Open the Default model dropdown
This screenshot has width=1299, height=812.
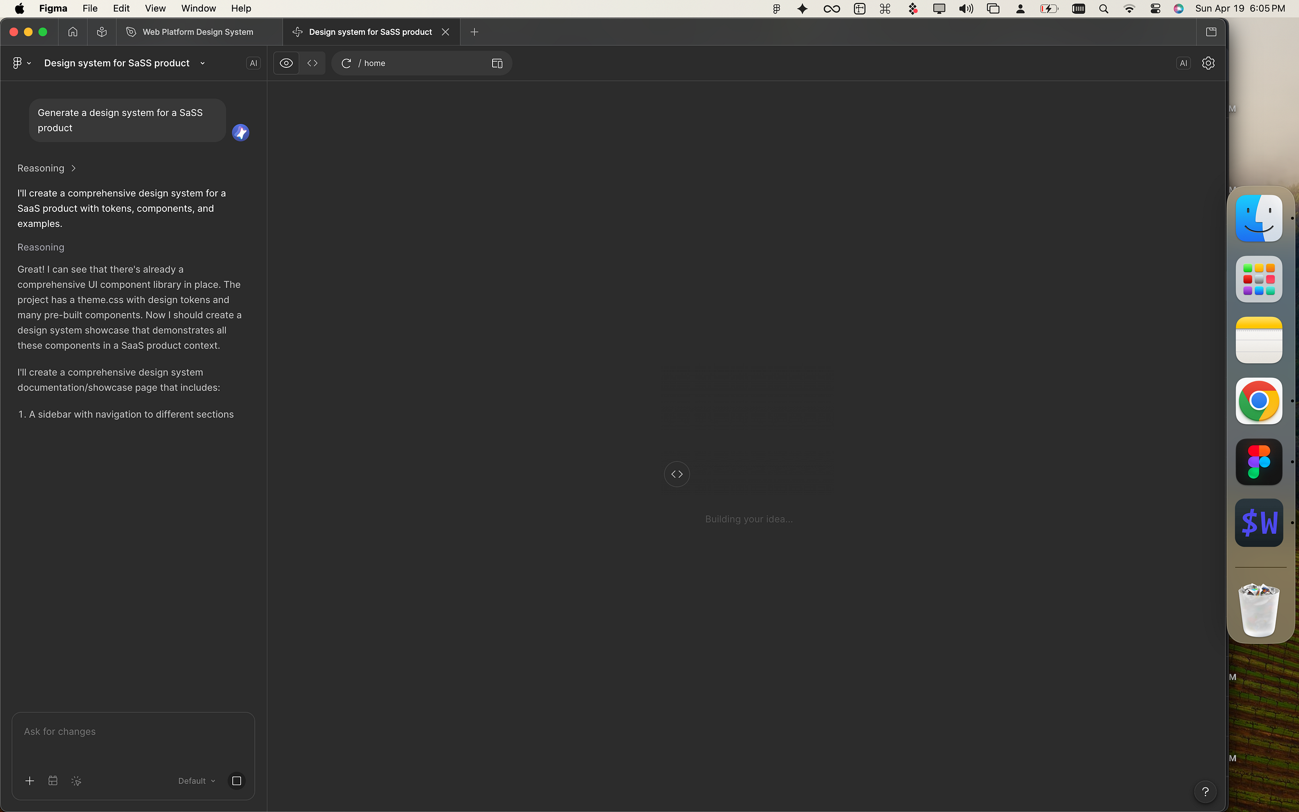pos(196,781)
